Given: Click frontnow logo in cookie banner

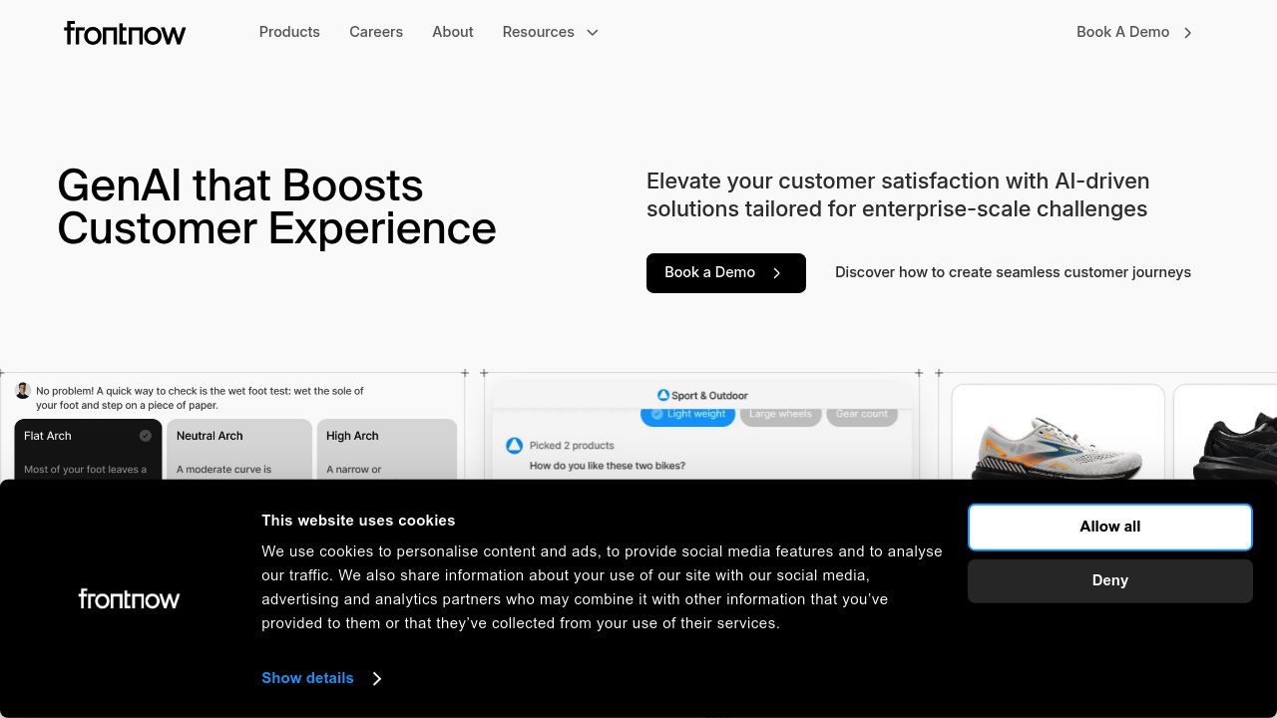Looking at the screenshot, I should coord(130,598).
